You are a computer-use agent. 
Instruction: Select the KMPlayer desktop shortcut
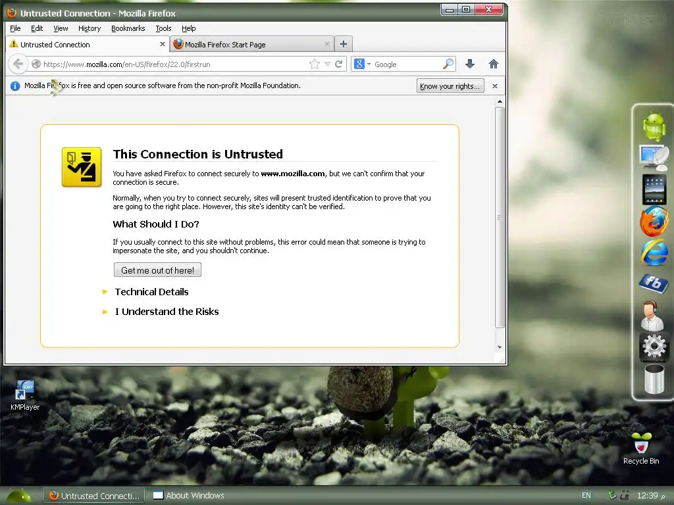(25, 395)
